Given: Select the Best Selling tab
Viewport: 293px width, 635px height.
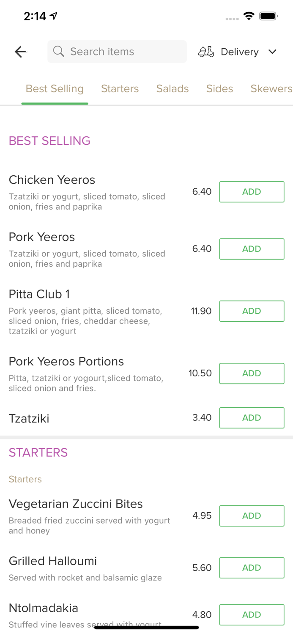Looking at the screenshot, I should (55, 88).
